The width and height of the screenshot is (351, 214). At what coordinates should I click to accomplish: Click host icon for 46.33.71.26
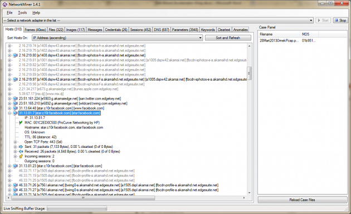15,185
